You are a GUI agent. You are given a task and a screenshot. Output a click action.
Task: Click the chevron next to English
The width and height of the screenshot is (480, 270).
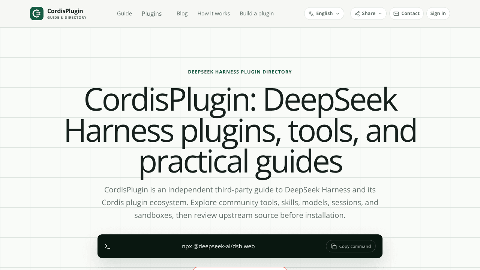(337, 13)
